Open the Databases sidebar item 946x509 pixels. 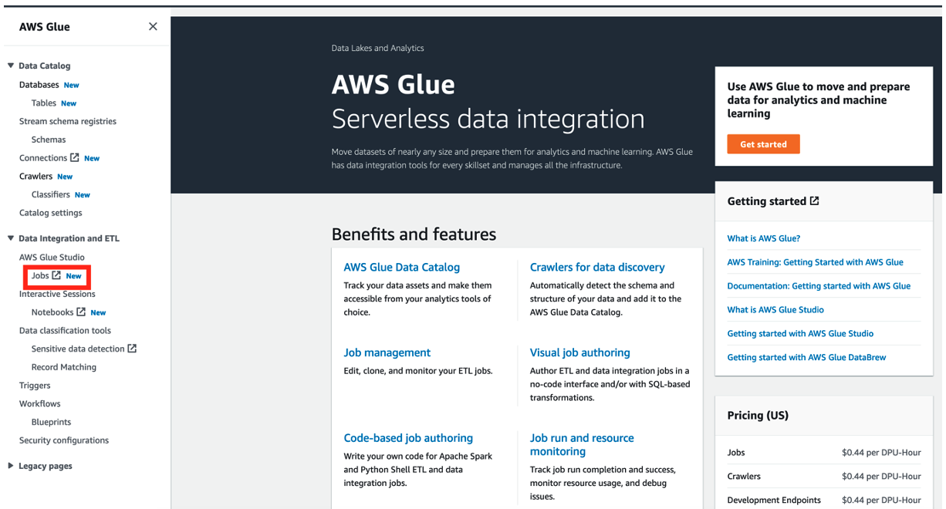[x=39, y=85]
